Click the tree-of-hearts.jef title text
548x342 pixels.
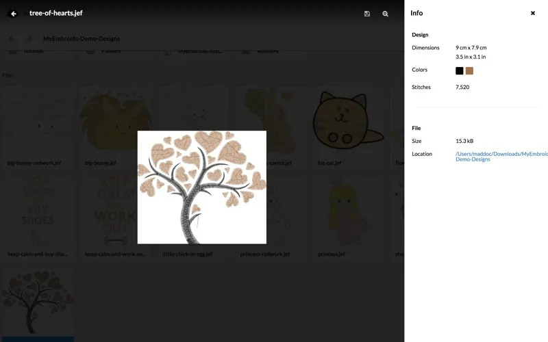56,13
